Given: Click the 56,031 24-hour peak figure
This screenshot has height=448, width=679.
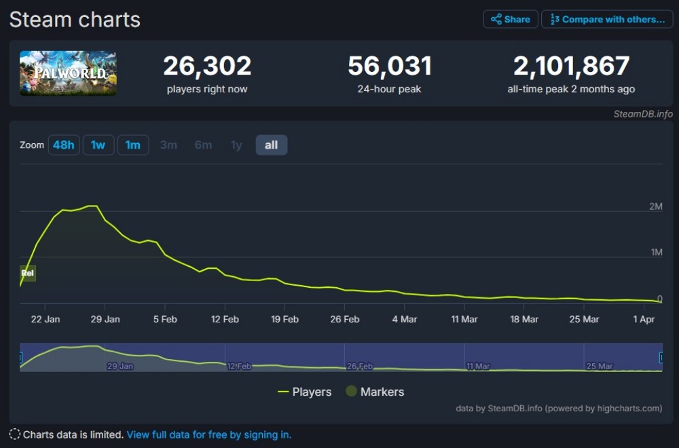Looking at the screenshot, I should click(389, 66).
